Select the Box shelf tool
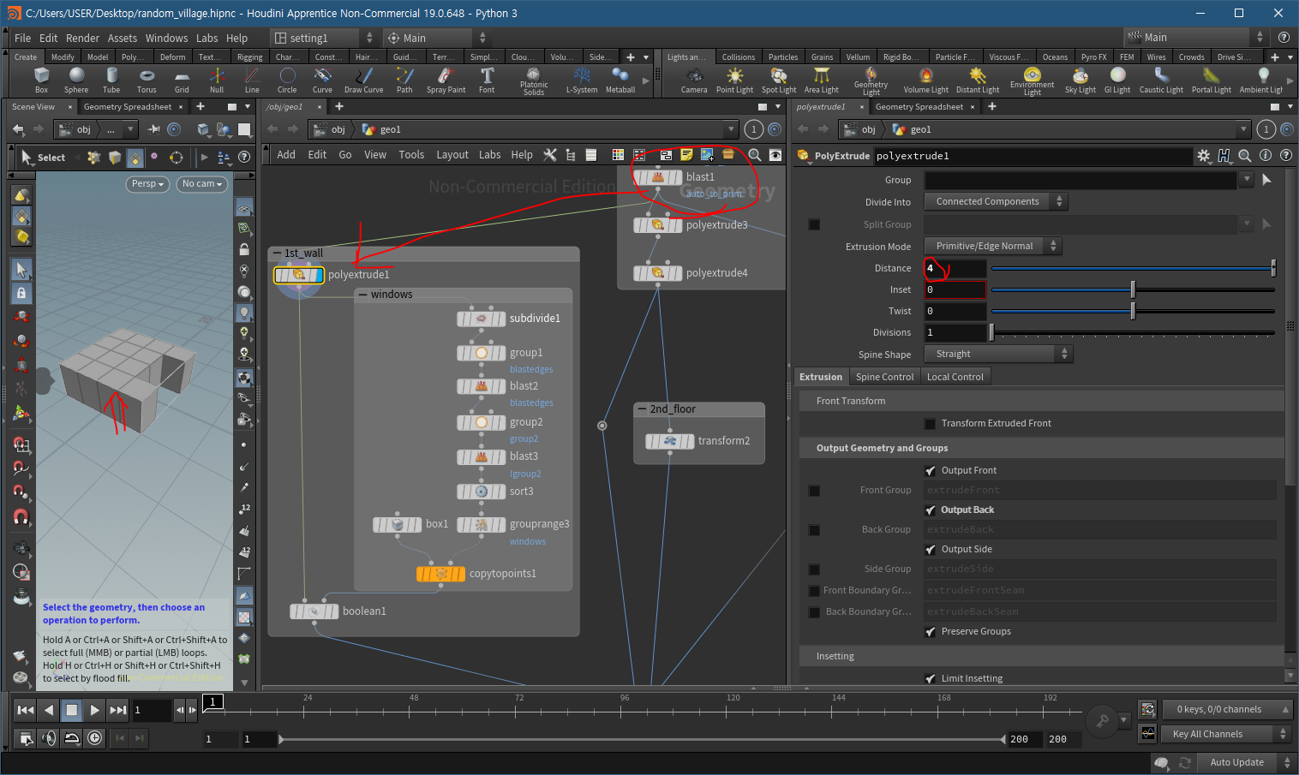Viewport: 1299px width, 775px height. coord(41,80)
